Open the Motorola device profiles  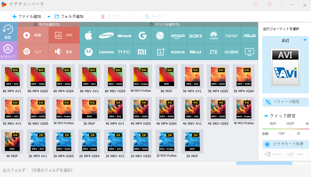[x=89, y=52]
